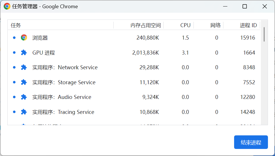Click the puzzle icon beside GPU 进程
The width and height of the screenshot is (275, 156).
point(24,53)
